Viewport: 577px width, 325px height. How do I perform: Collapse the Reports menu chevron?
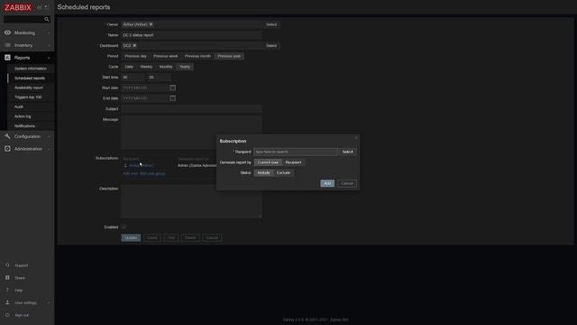tap(49, 58)
